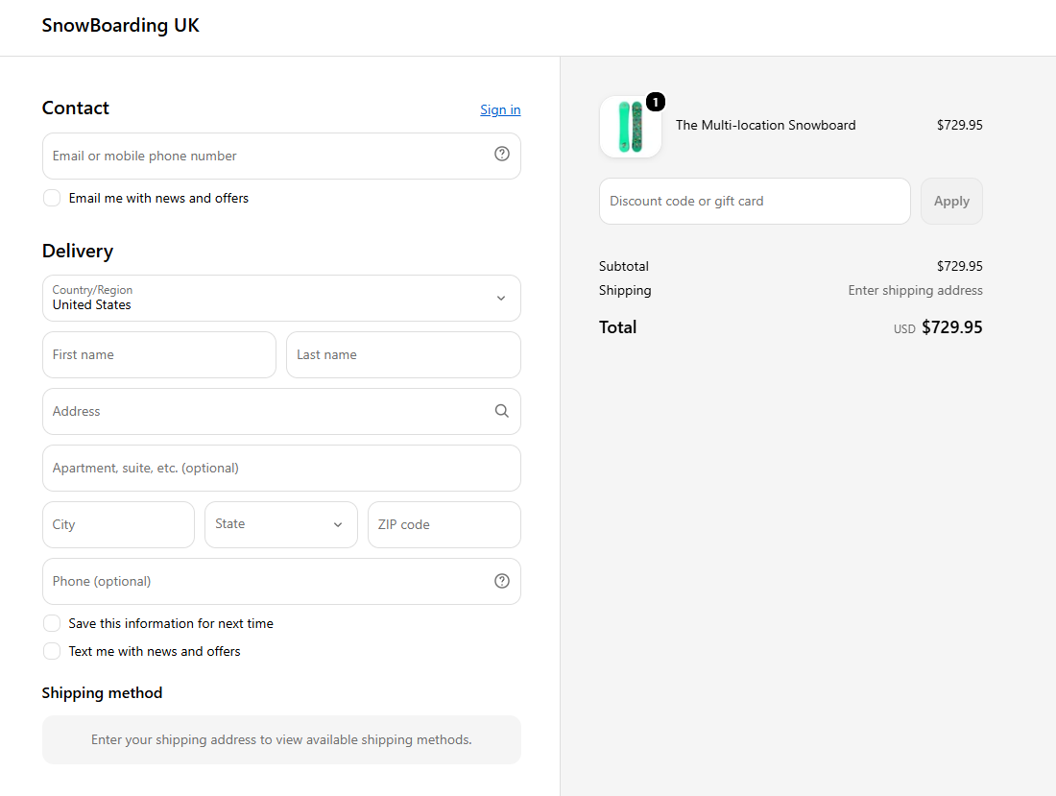Focus the Discount code or gift card field
The image size is (1056, 796).
(x=755, y=202)
